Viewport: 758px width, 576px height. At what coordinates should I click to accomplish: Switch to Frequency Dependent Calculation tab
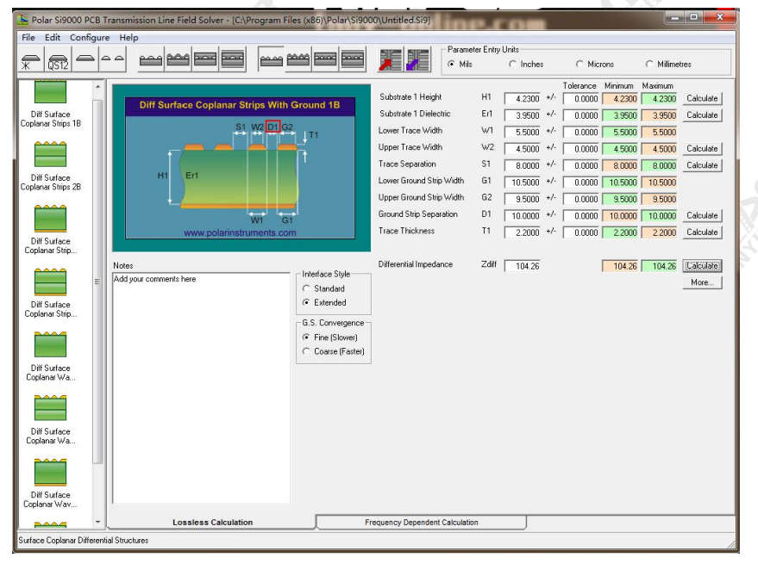pos(421,523)
